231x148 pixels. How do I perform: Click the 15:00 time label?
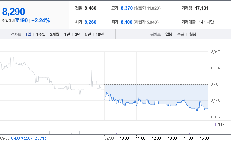coord(204,138)
